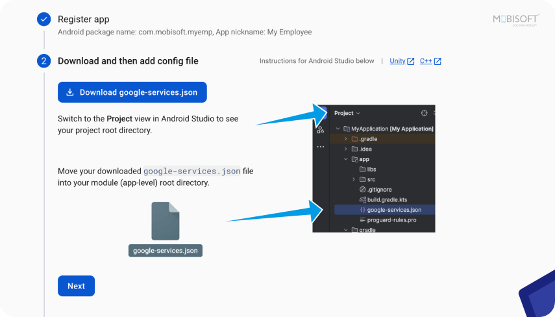Click the Next button
Viewport: 555px width, 317px height.
coord(76,286)
